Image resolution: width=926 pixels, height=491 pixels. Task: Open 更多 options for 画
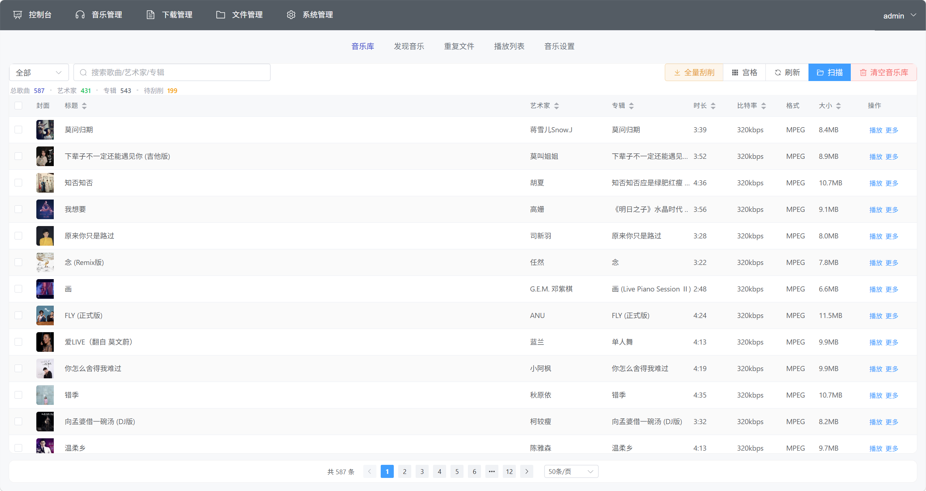coord(892,289)
